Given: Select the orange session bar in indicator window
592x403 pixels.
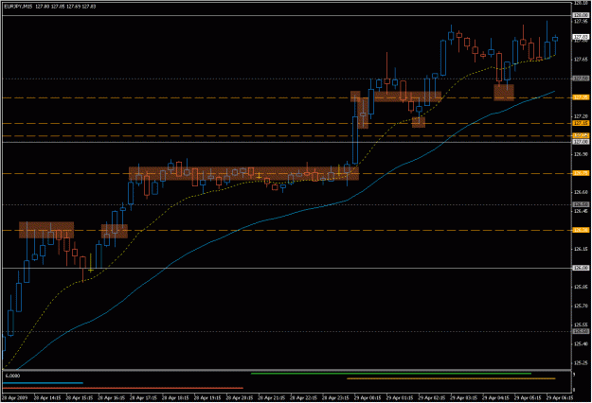Looking at the screenshot, I should (x=451, y=378).
